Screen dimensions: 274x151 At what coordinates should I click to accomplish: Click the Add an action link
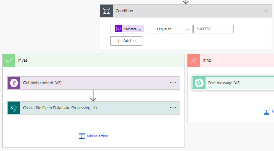pyautogui.click(x=93, y=136)
